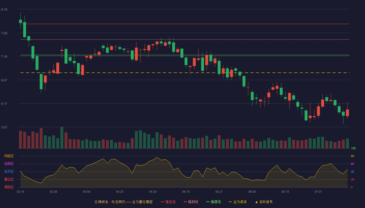Click the 05-27 date label
The height and width of the screenshot is (208, 365).
click(x=219, y=192)
